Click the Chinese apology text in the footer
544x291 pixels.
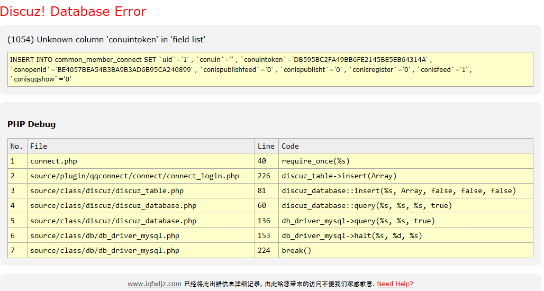pos(279,284)
